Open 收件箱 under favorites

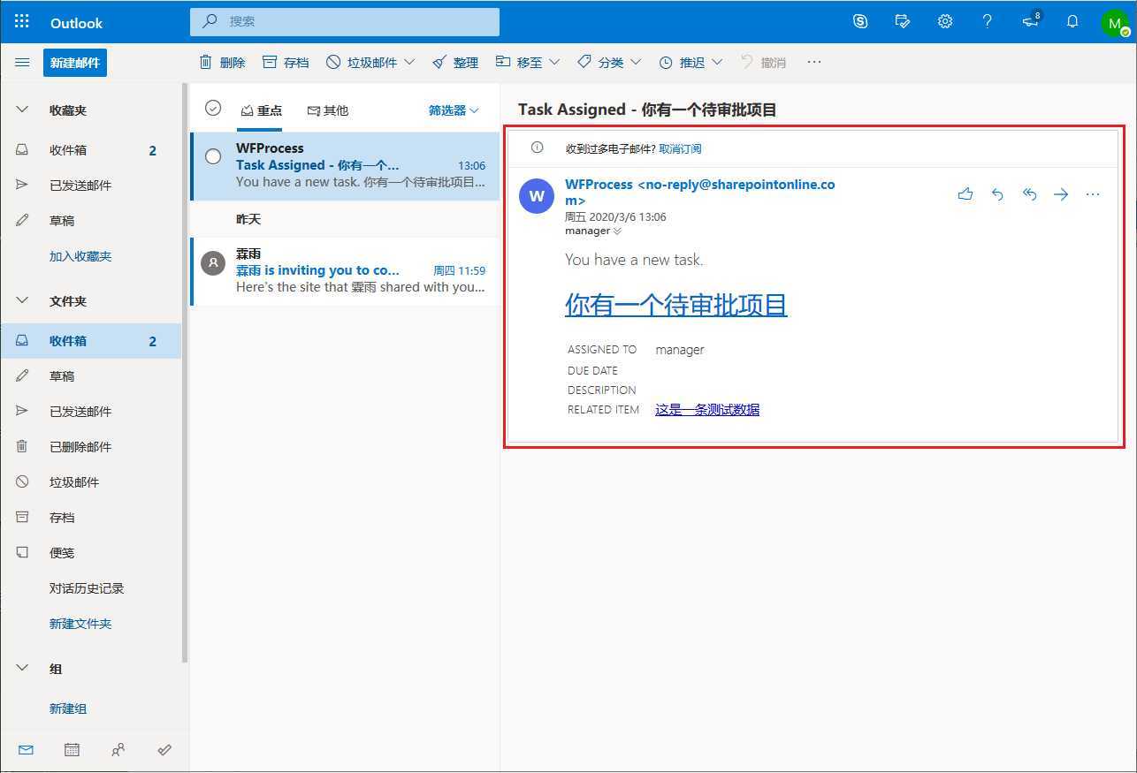[x=91, y=150]
